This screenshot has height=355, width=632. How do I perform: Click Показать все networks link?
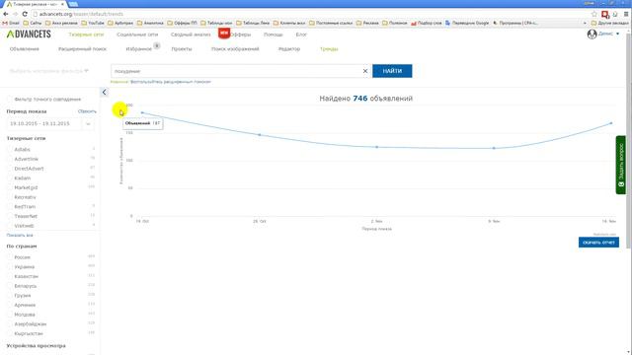[20, 235]
